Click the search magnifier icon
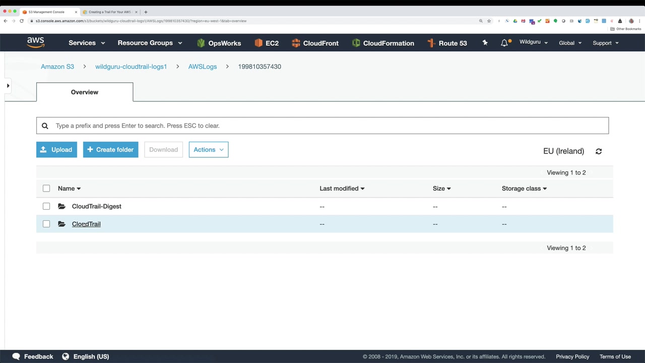This screenshot has height=363, width=645. point(45,126)
